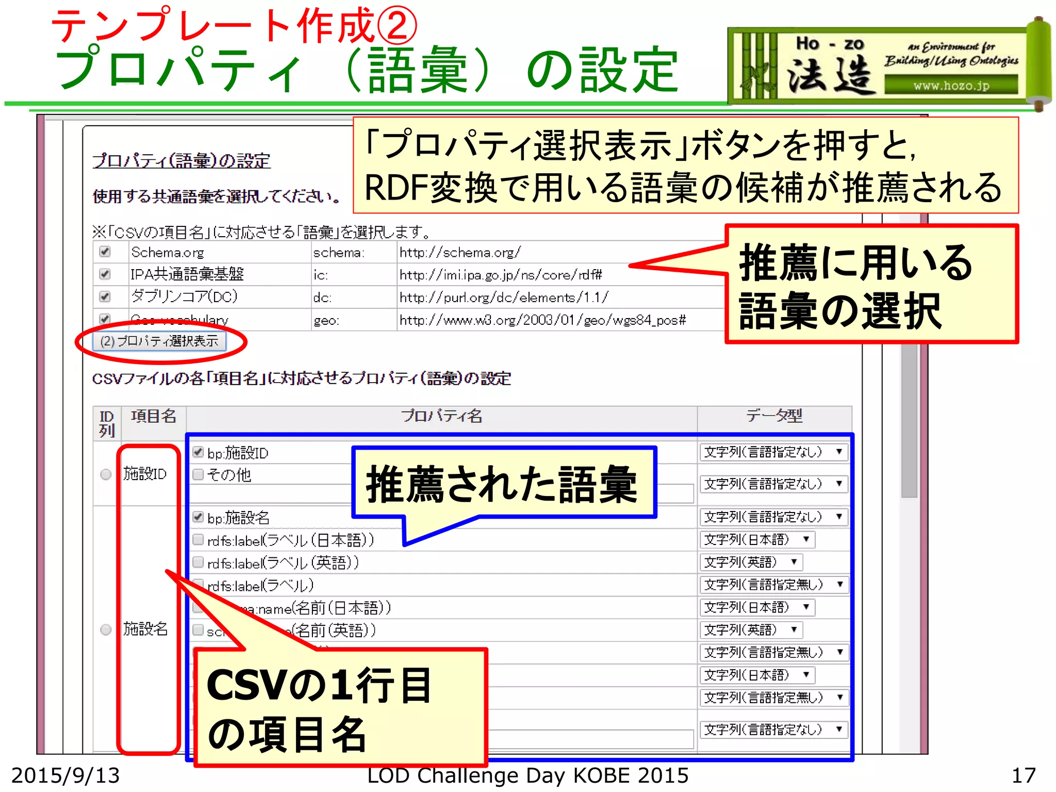Click the text field under その他
The height and width of the screenshot is (792, 1056).
pos(442,494)
